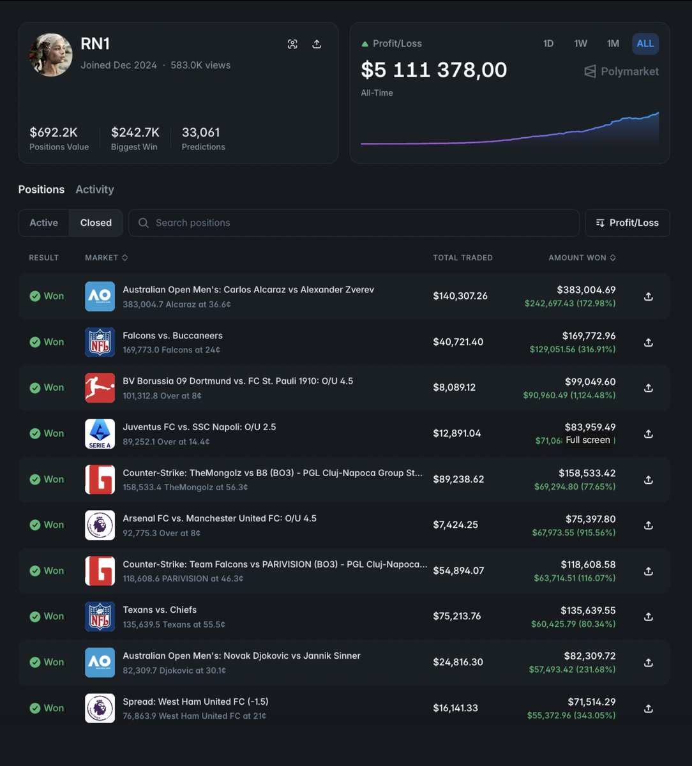
Task: Sort by the AMOUNT WON column header
Action: pyautogui.click(x=582, y=258)
